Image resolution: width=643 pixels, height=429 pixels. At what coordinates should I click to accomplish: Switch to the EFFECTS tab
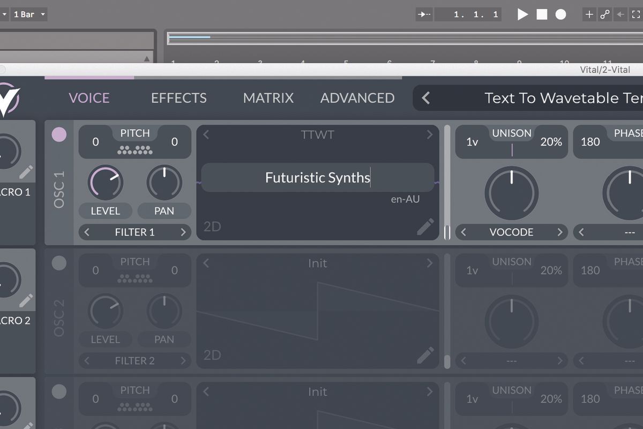tap(178, 98)
